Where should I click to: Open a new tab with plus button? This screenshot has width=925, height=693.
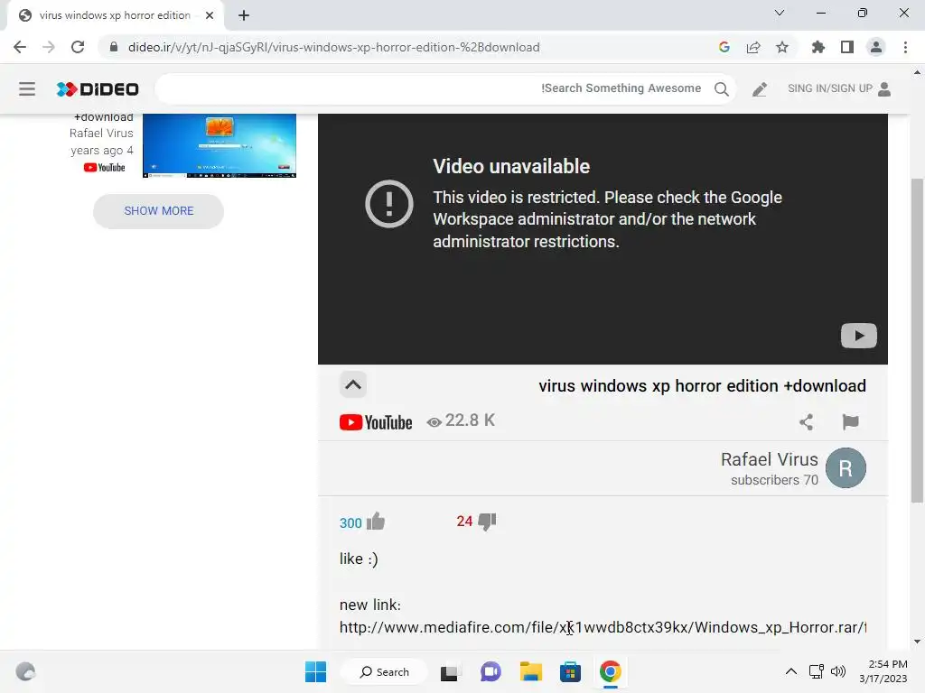click(x=244, y=15)
